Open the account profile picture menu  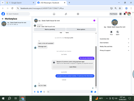(129, 14)
